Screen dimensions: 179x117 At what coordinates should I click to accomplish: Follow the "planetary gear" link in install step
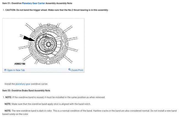click(23, 84)
